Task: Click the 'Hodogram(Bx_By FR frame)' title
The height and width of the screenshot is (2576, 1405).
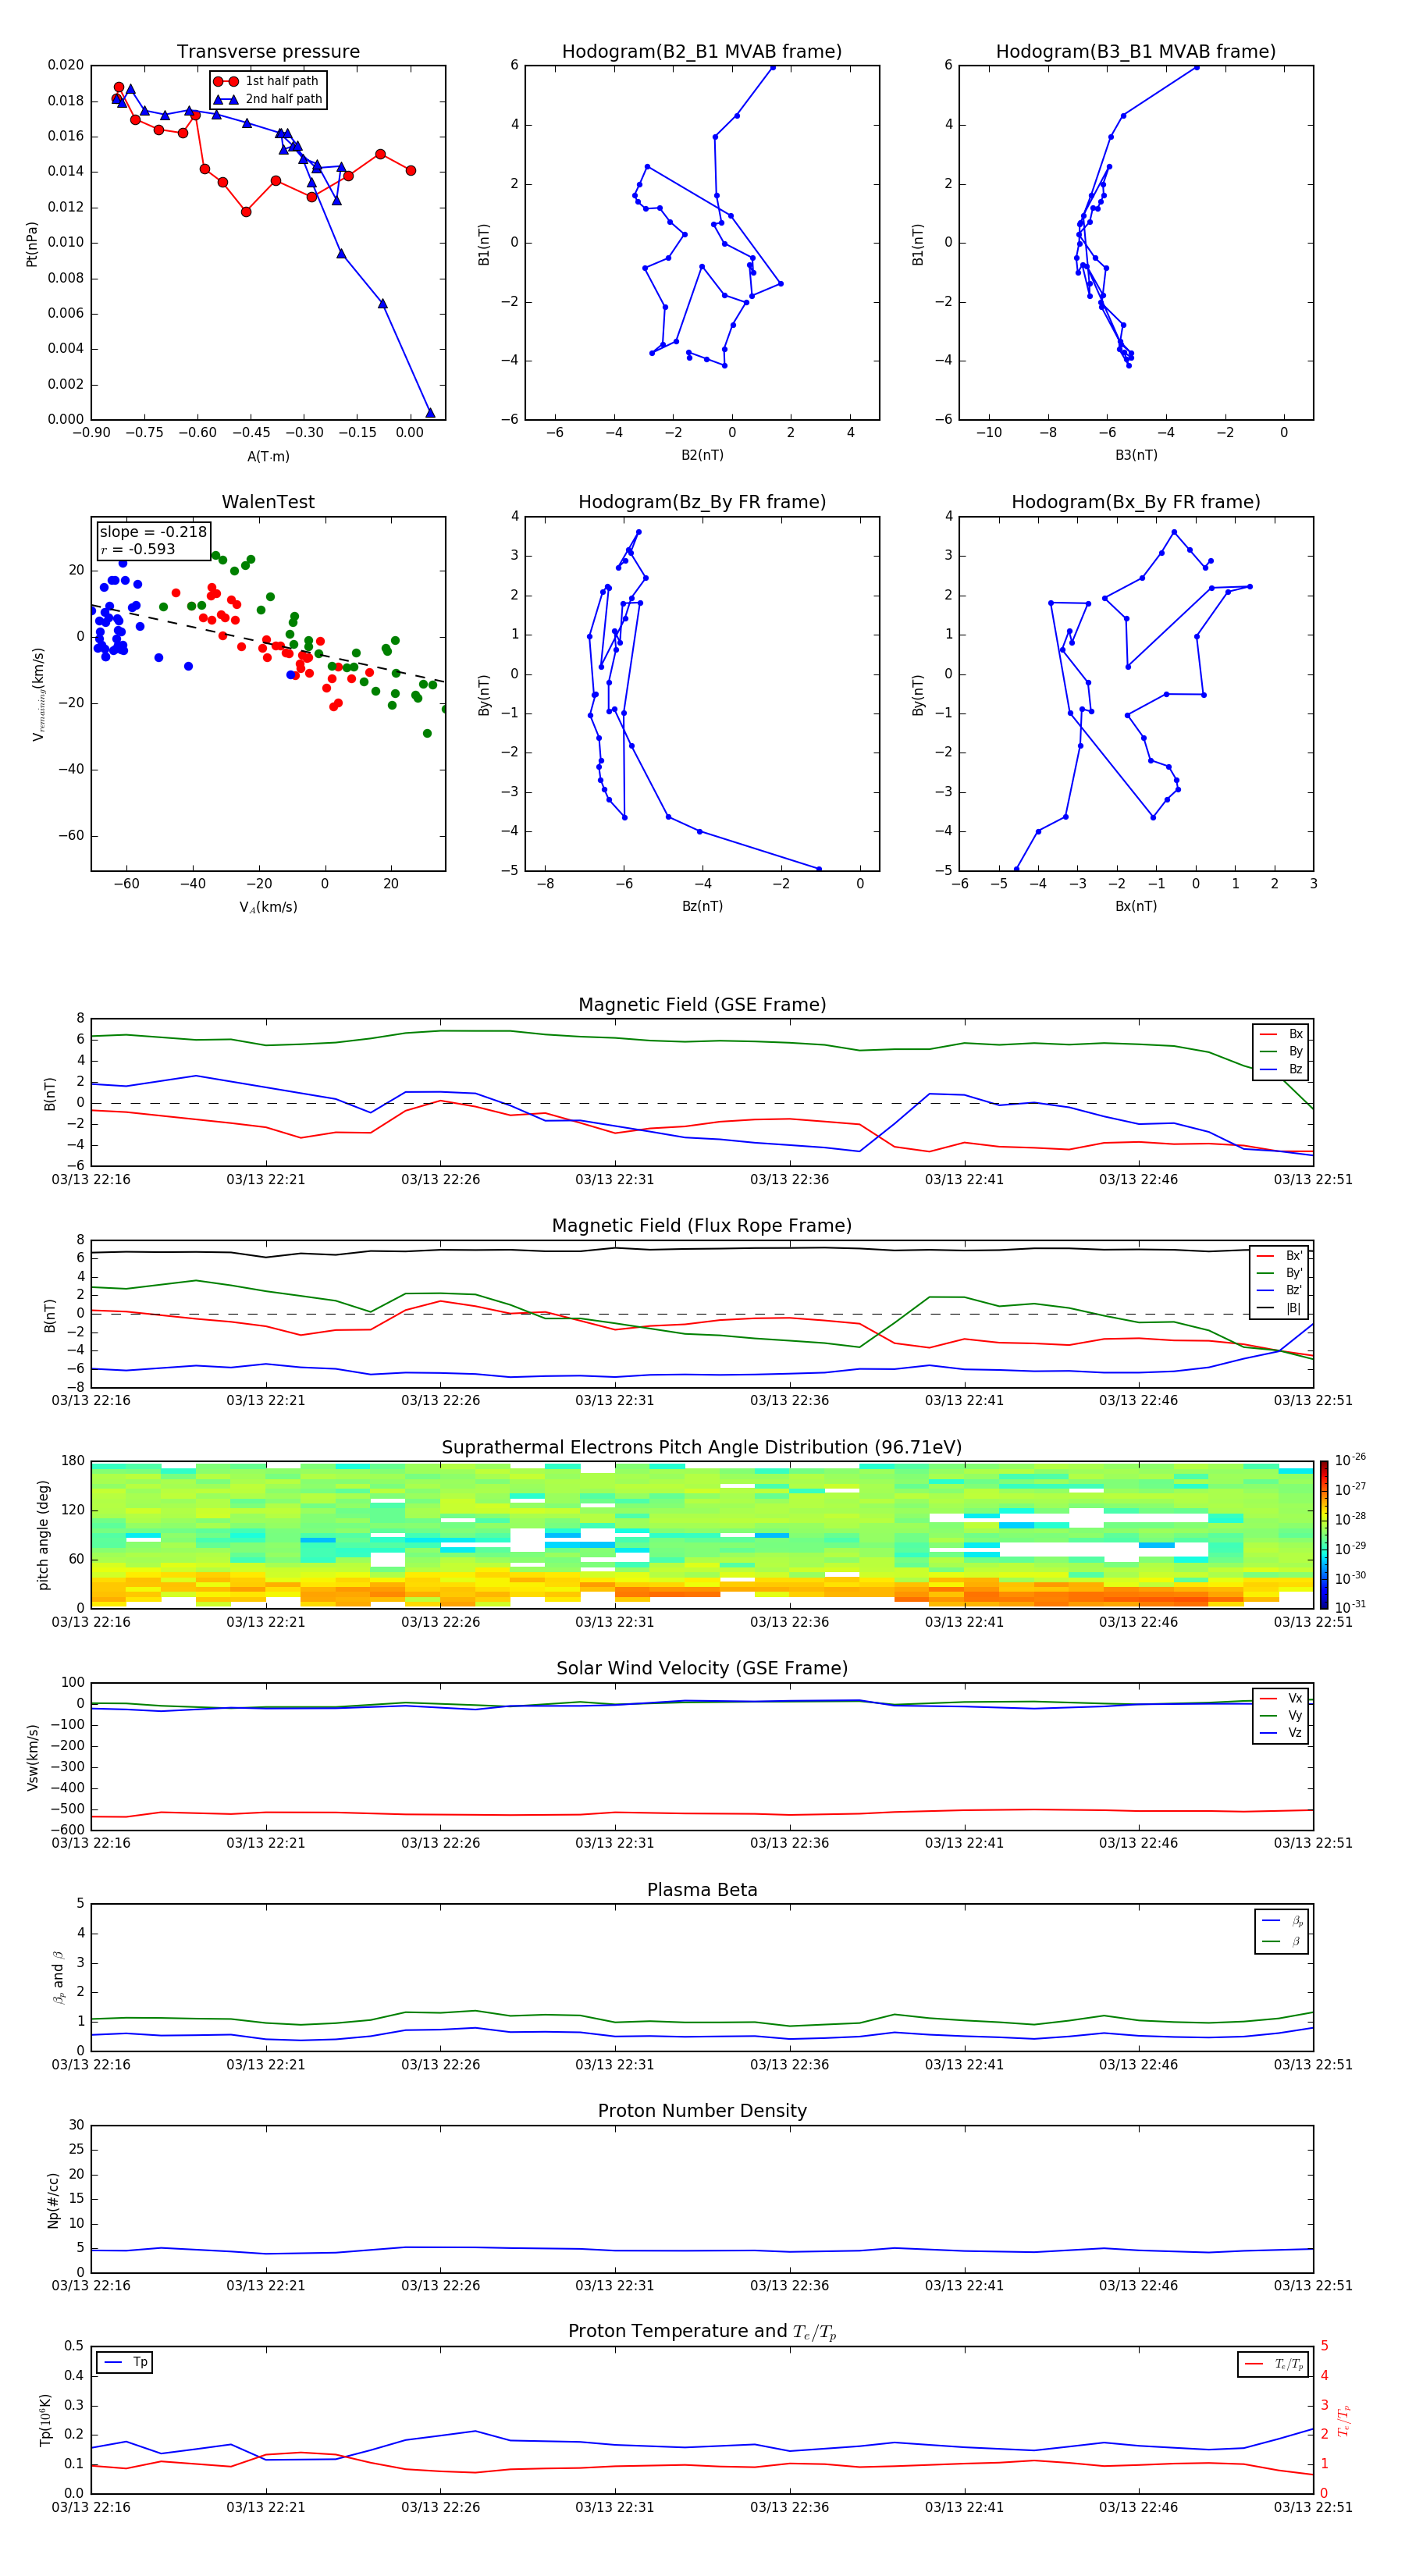Action: click(1136, 502)
